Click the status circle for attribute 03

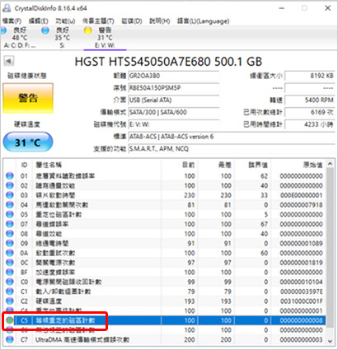(10, 195)
